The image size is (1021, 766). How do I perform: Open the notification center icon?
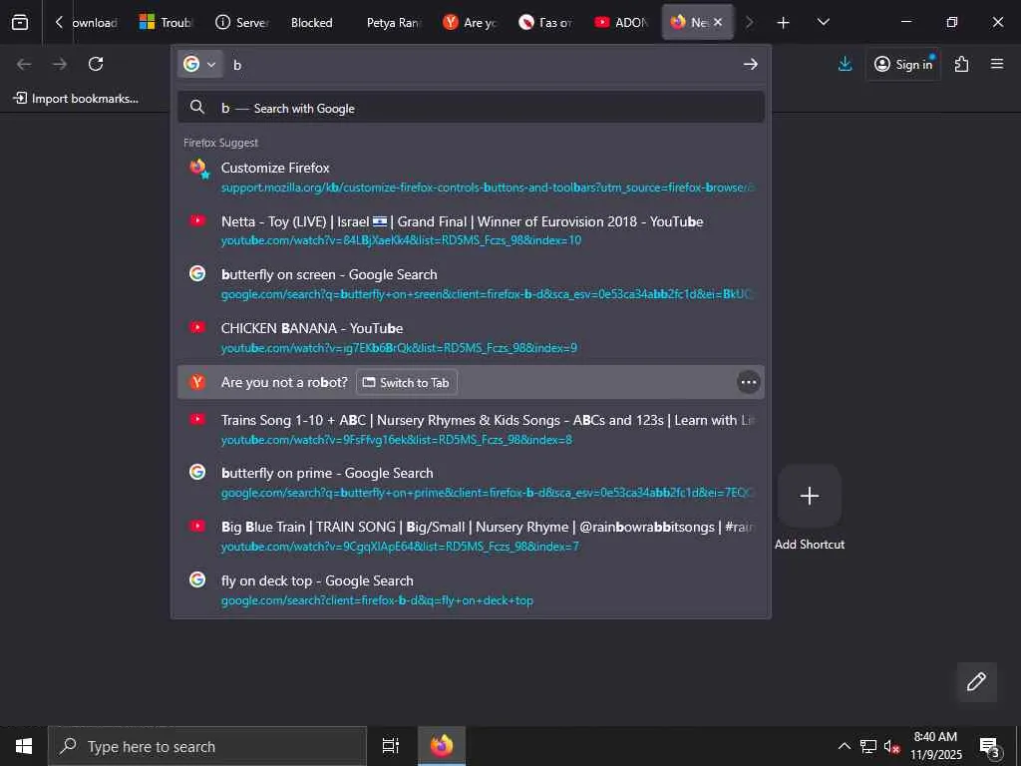point(990,746)
